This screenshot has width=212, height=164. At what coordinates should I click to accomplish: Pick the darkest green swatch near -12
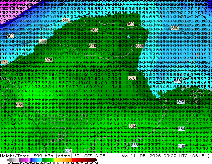coord(43,160)
